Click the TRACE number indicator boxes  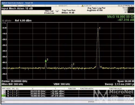pyautogui.click(x=131, y=8)
